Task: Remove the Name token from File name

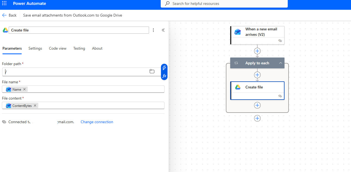Action: (24, 89)
